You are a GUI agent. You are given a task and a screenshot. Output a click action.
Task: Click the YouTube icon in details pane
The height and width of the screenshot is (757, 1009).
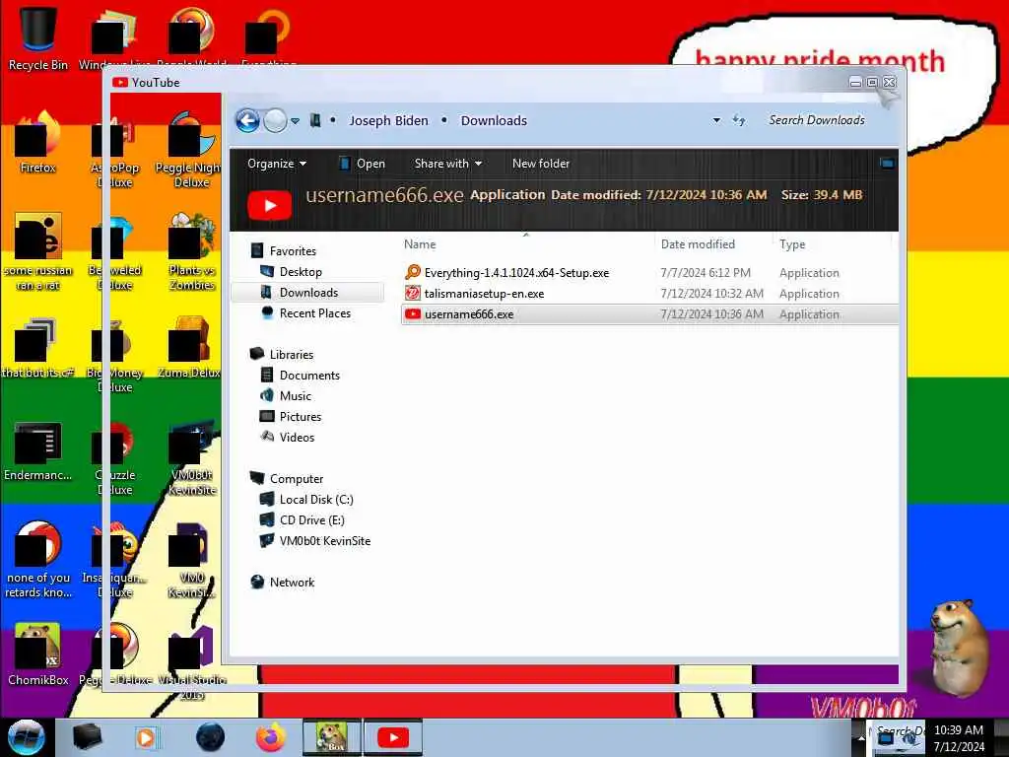pyautogui.click(x=270, y=205)
